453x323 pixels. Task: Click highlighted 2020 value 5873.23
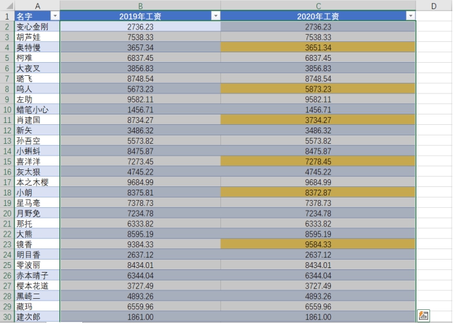click(318, 89)
